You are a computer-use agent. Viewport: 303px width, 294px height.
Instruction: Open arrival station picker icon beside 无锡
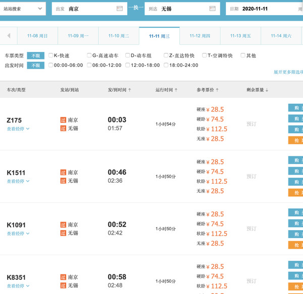point(213,9)
